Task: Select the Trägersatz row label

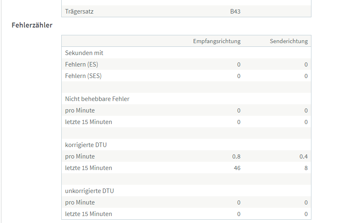Action: (x=79, y=11)
